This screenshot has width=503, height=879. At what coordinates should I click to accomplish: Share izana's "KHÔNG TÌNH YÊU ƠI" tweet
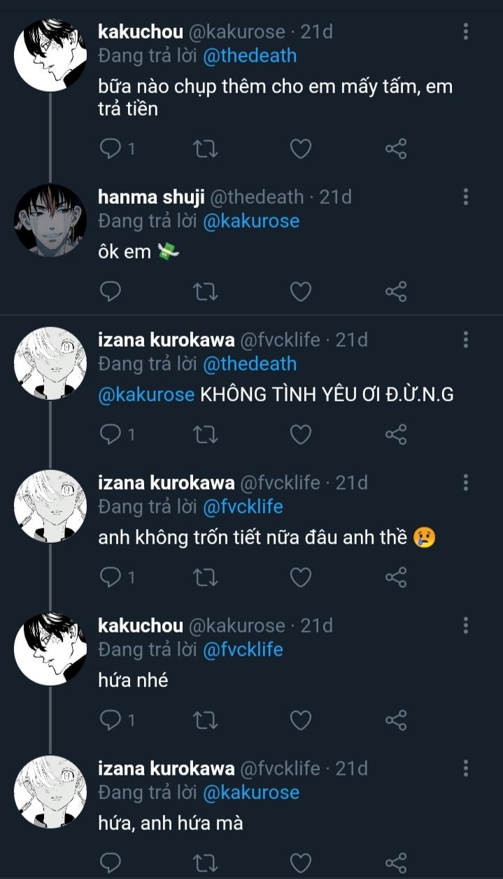(x=396, y=434)
